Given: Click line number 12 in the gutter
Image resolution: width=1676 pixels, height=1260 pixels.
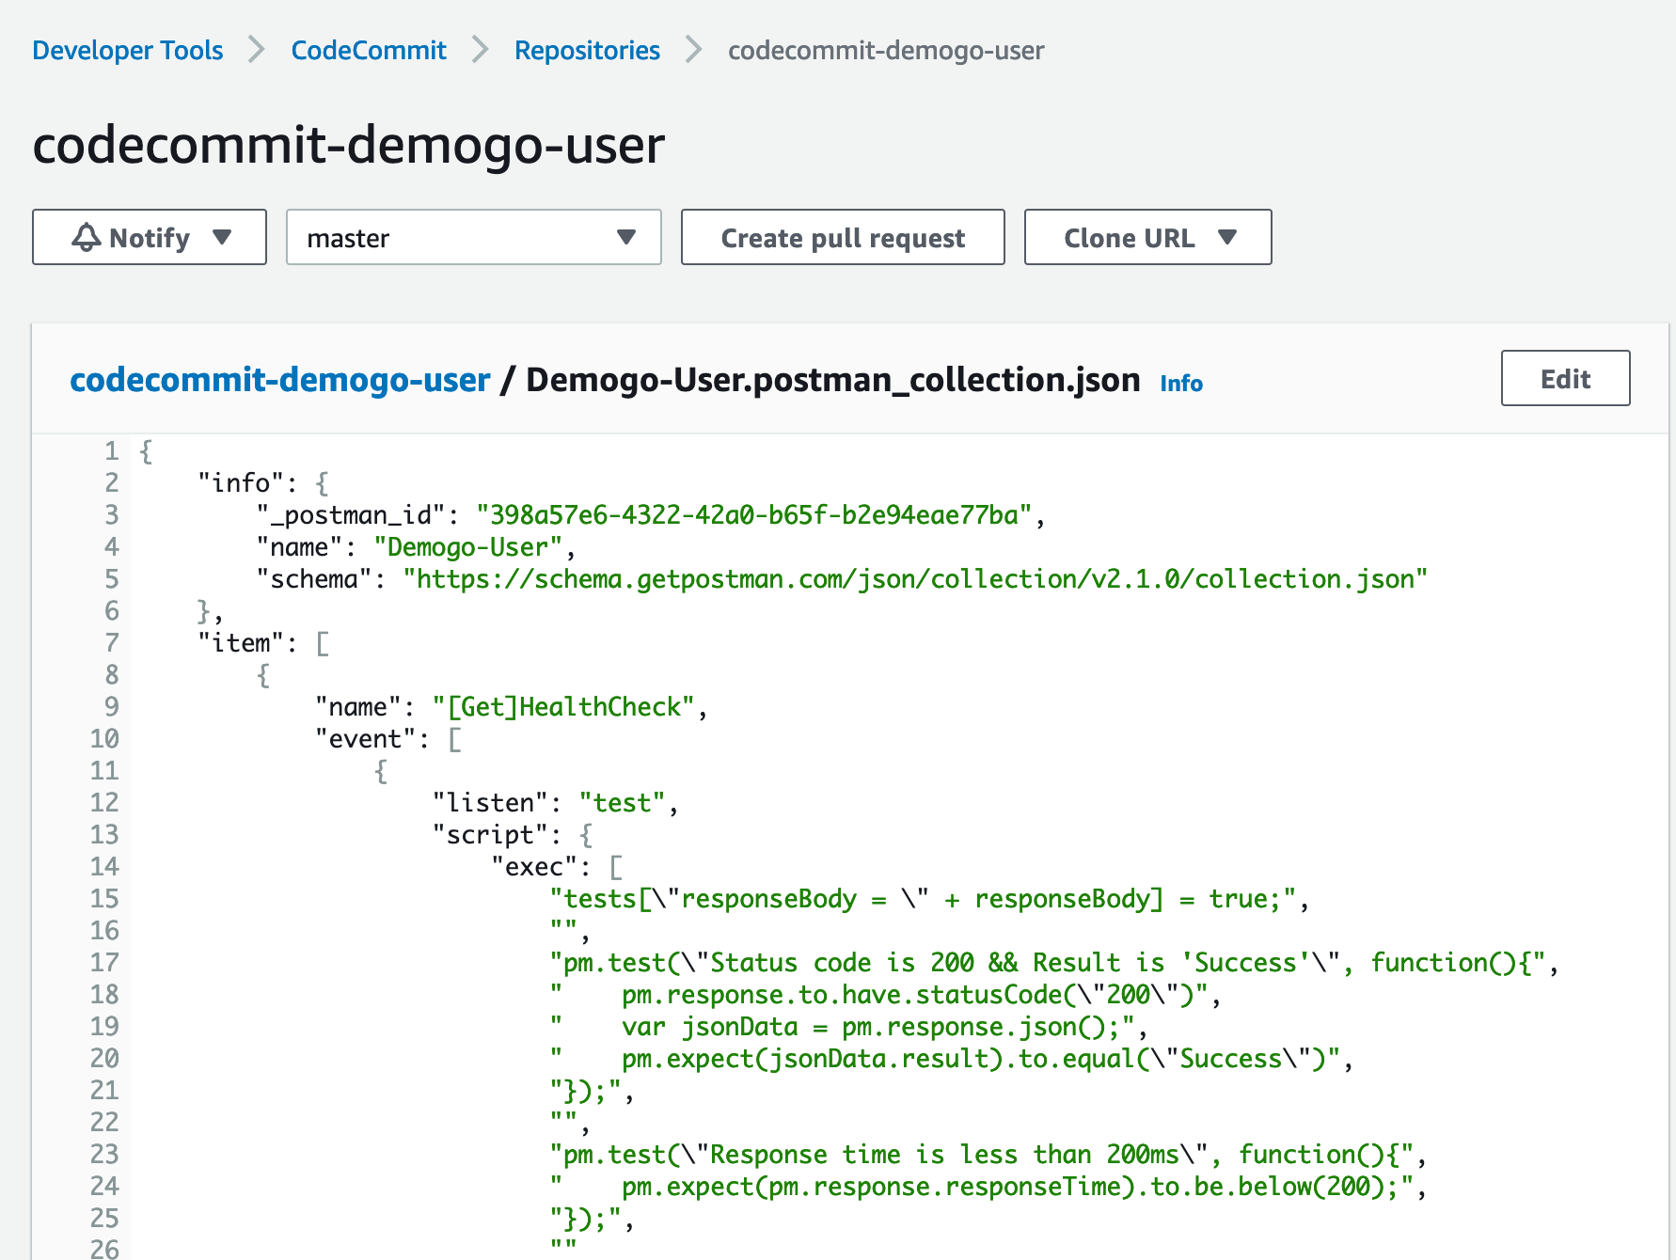Looking at the screenshot, I should tap(104, 803).
